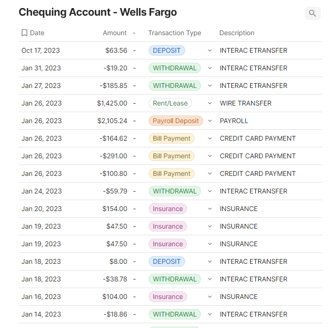Select the Jan 14, 2023 date cell

tap(41, 314)
